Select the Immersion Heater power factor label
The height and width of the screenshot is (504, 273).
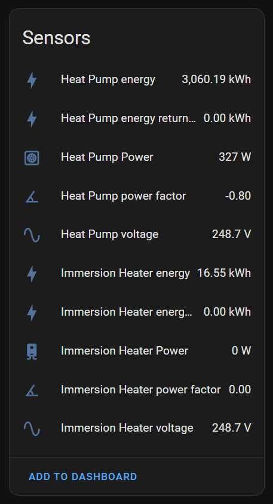tap(140, 390)
